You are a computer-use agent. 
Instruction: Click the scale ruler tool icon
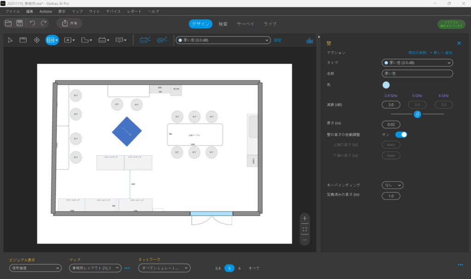point(23,40)
